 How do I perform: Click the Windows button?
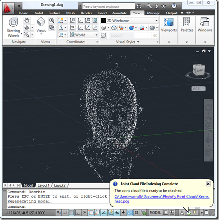[205, 25]
